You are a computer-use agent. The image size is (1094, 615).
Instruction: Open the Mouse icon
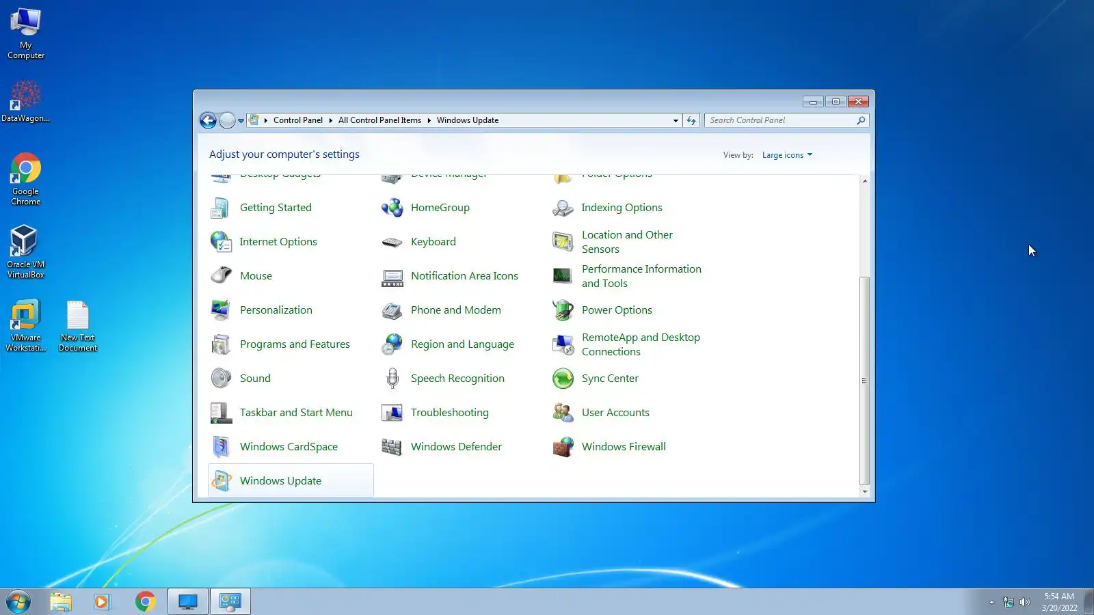(220, 276)
